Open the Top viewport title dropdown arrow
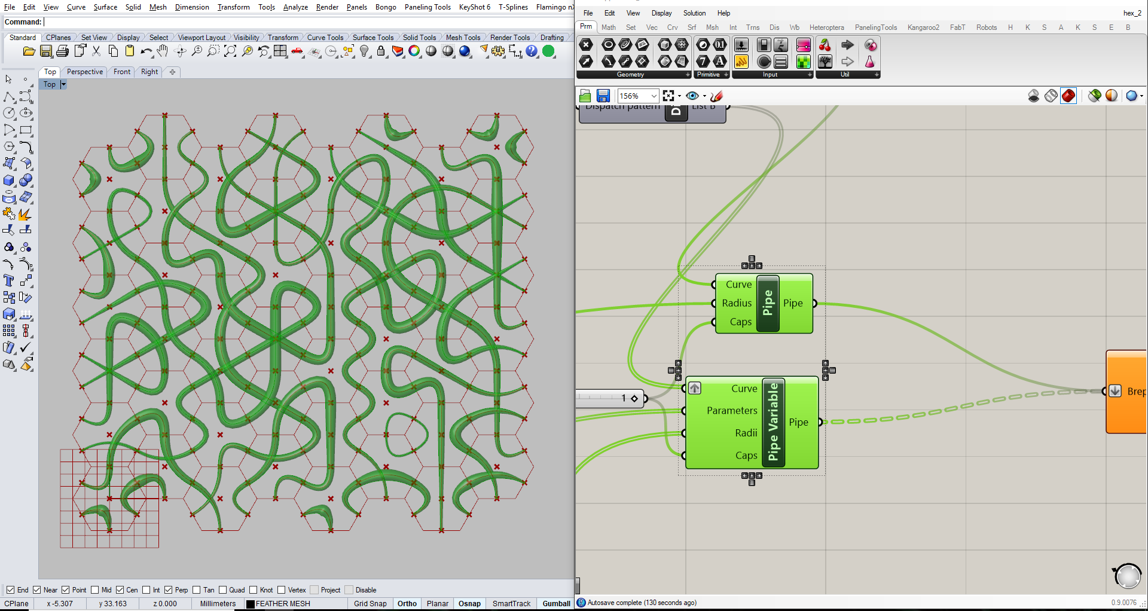Screen dimensions: 1148x611 [63, 85]
